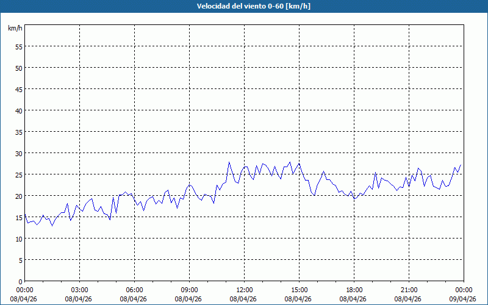Select the 55 value on the y-axis

click(18, 46)
